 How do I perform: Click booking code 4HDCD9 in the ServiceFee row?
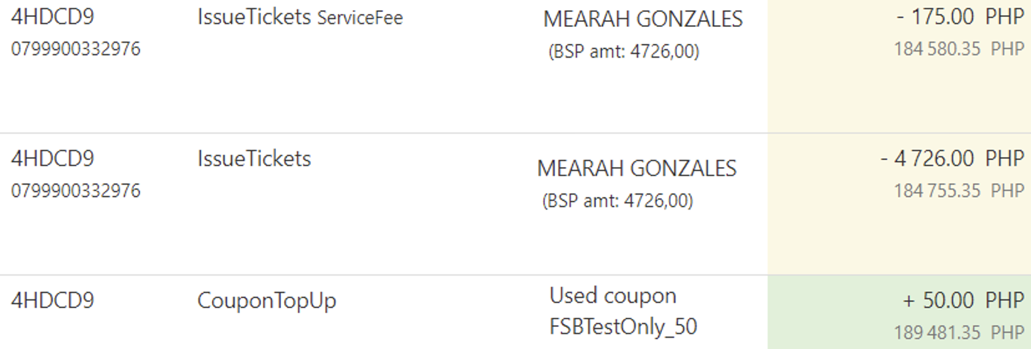click(x=53, y=16)
